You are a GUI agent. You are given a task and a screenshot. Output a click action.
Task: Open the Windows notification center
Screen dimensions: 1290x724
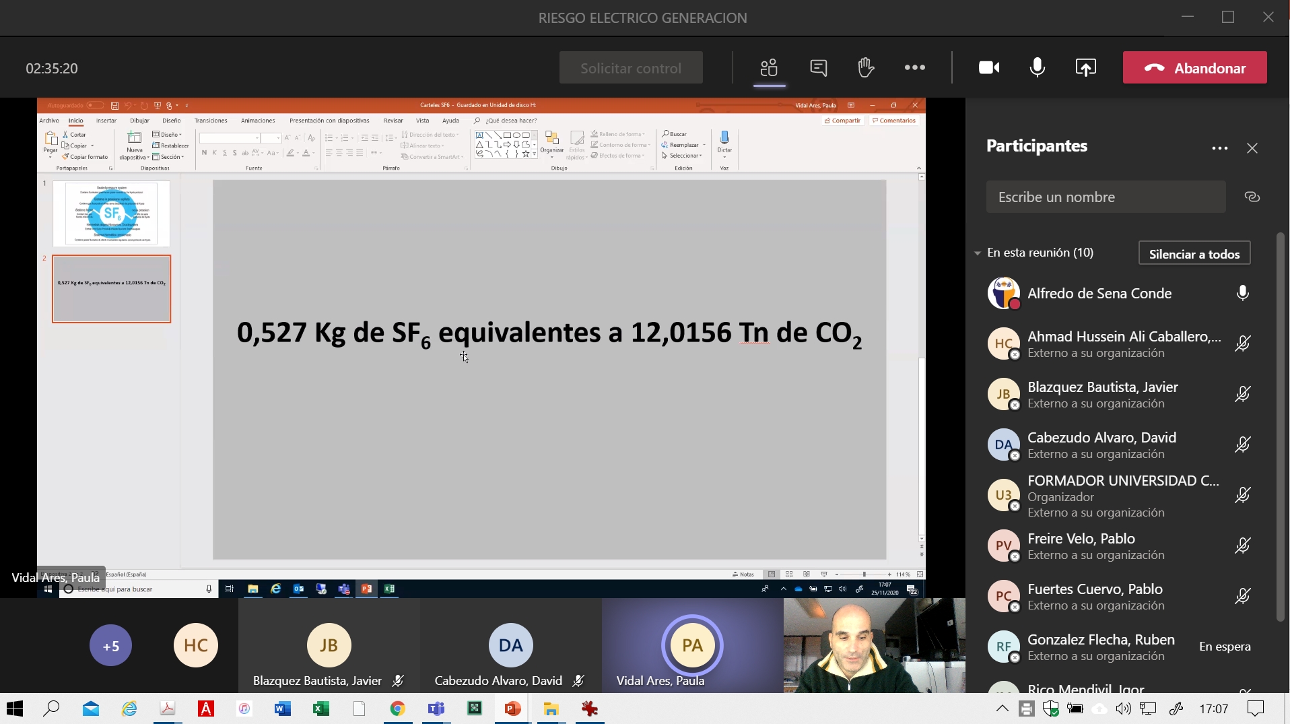pos(1255,709)
